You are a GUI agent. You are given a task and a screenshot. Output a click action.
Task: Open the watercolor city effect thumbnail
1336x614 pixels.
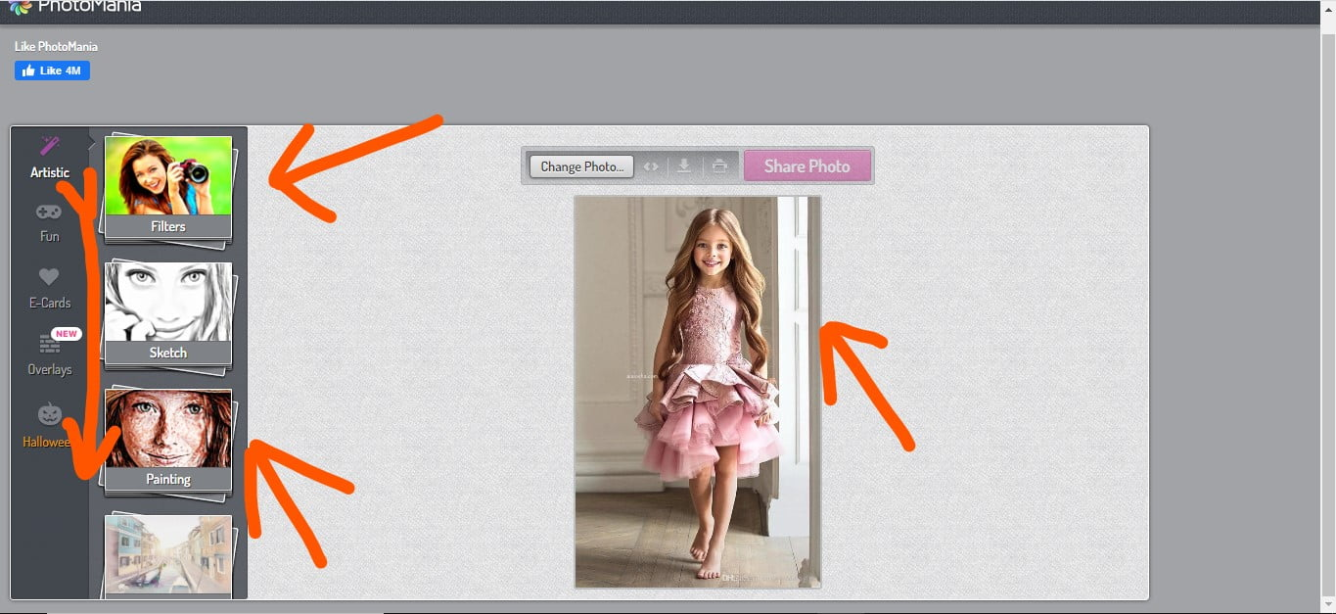tap(167, 555)
